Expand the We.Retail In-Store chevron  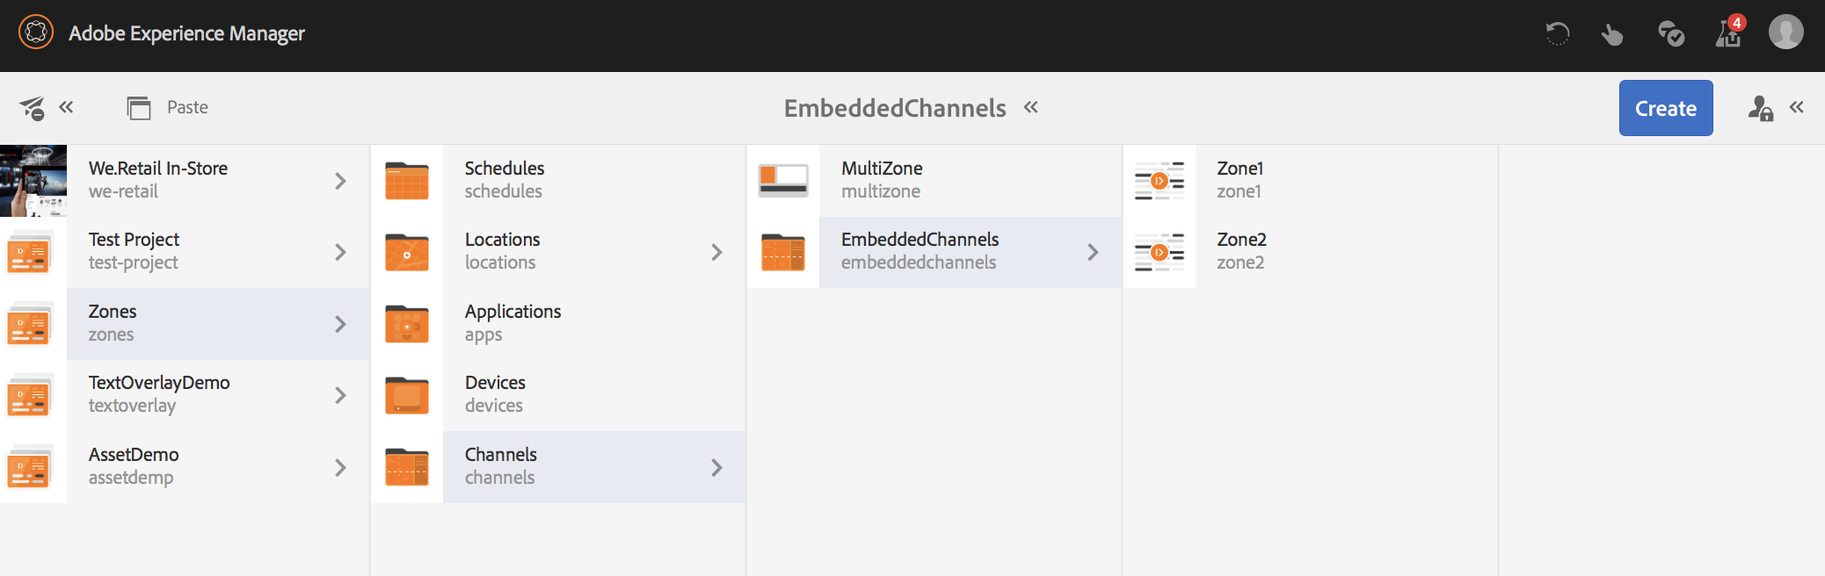tap(340, 181)
